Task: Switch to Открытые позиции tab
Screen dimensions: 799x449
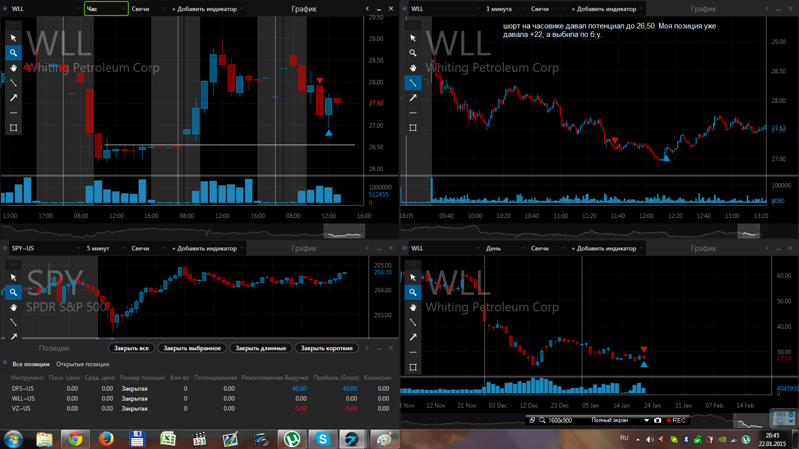Action: (82, 364)
